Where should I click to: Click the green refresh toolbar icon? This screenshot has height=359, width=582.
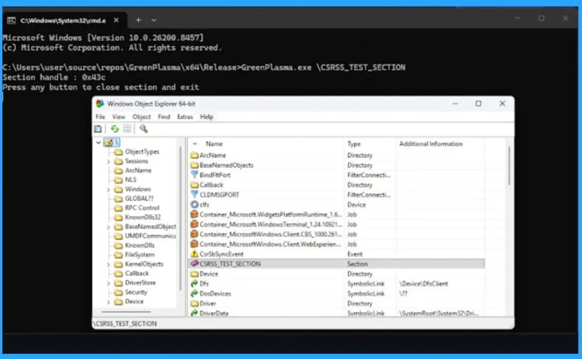coord(115,129)
